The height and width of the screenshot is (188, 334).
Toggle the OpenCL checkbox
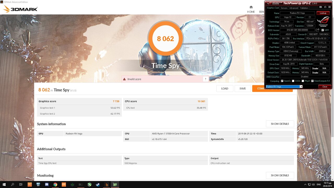click(x=282, y=81)
